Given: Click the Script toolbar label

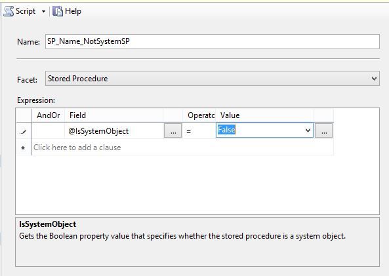Looking at the screenshot, I should 26,11.
